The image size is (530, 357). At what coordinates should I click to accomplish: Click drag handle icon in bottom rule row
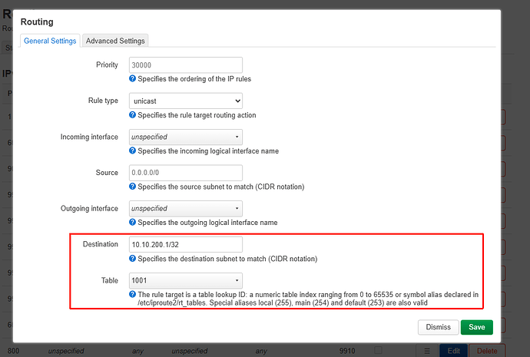(427, 351)
